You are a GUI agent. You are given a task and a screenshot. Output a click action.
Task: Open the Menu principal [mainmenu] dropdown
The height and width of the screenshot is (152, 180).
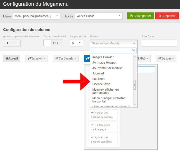tap(36, 16)
